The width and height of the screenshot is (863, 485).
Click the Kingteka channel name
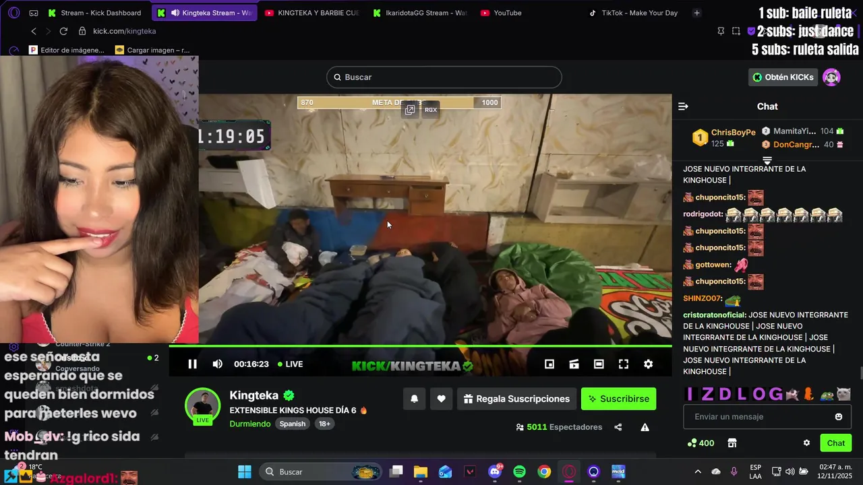[254, 395]
